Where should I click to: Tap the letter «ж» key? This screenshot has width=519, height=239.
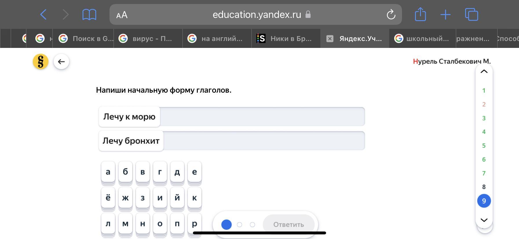(x=125, y=198)
